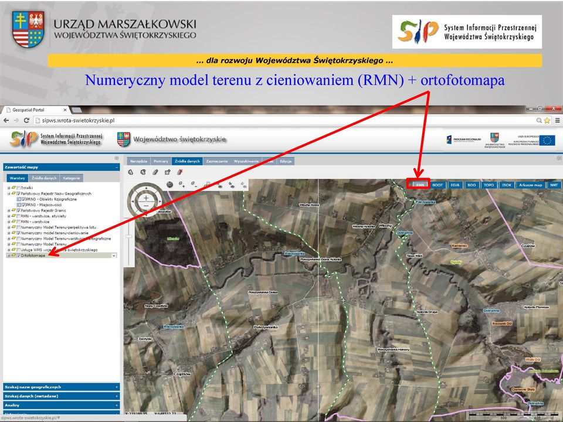The height and width of the screenshot is (422, 563).
Task: Expand the RMN - warstwice node
Action: tap(9, 222)
